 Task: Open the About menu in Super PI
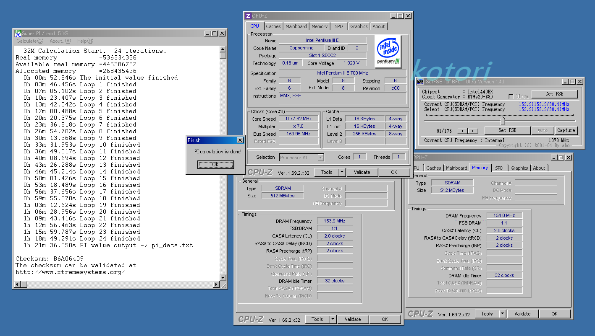coord(60,41)
